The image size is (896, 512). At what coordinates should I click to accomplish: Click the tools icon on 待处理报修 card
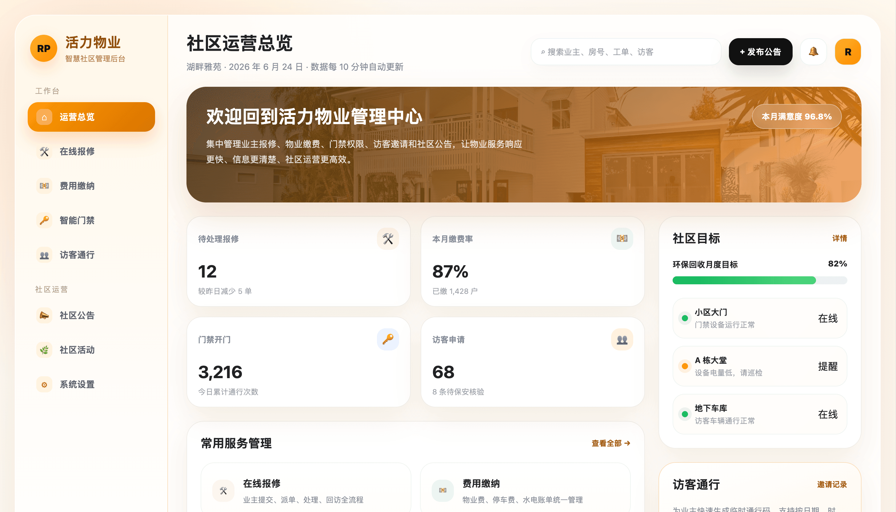point(388,239)
